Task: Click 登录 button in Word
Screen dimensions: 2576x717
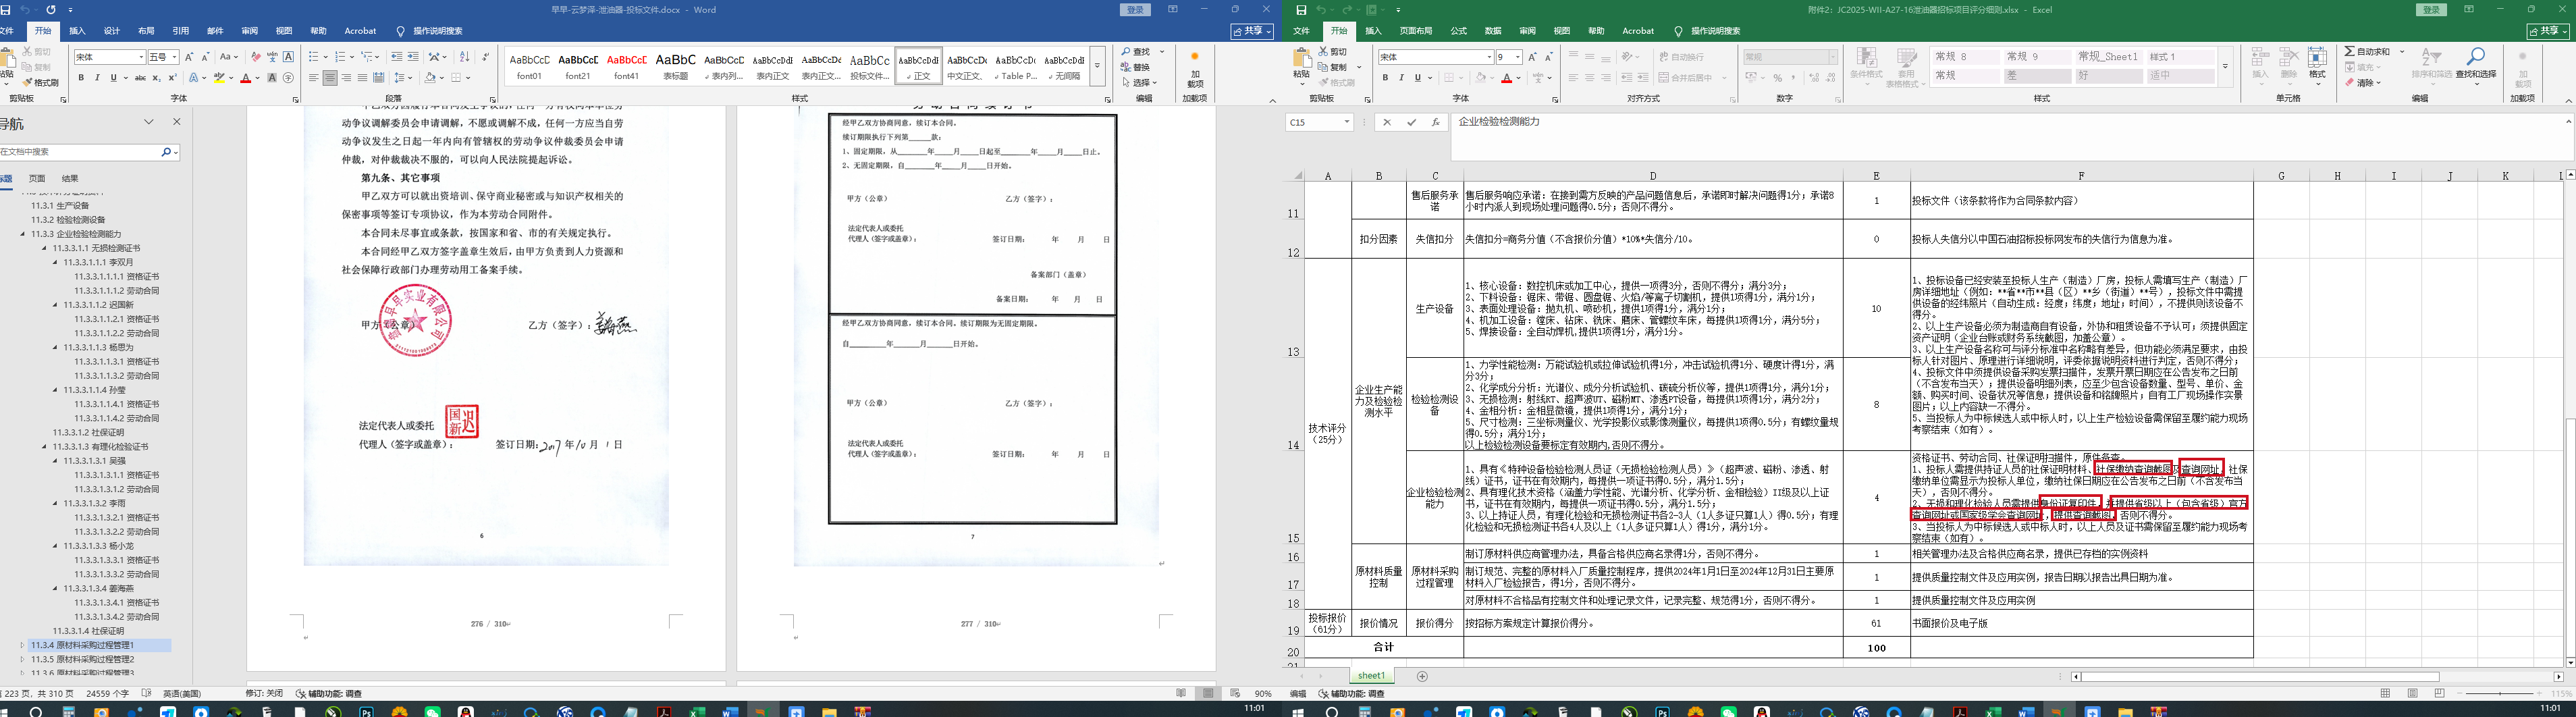Action: point(1135,10)
